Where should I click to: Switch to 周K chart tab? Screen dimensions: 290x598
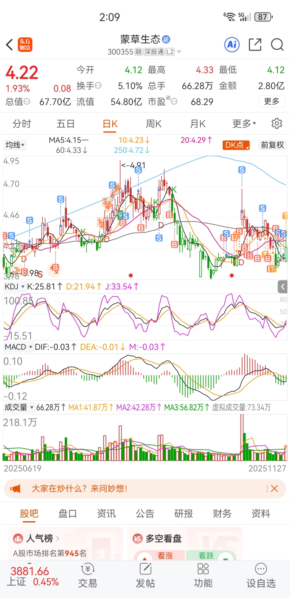pyautogui.click(x=154, y=124)
